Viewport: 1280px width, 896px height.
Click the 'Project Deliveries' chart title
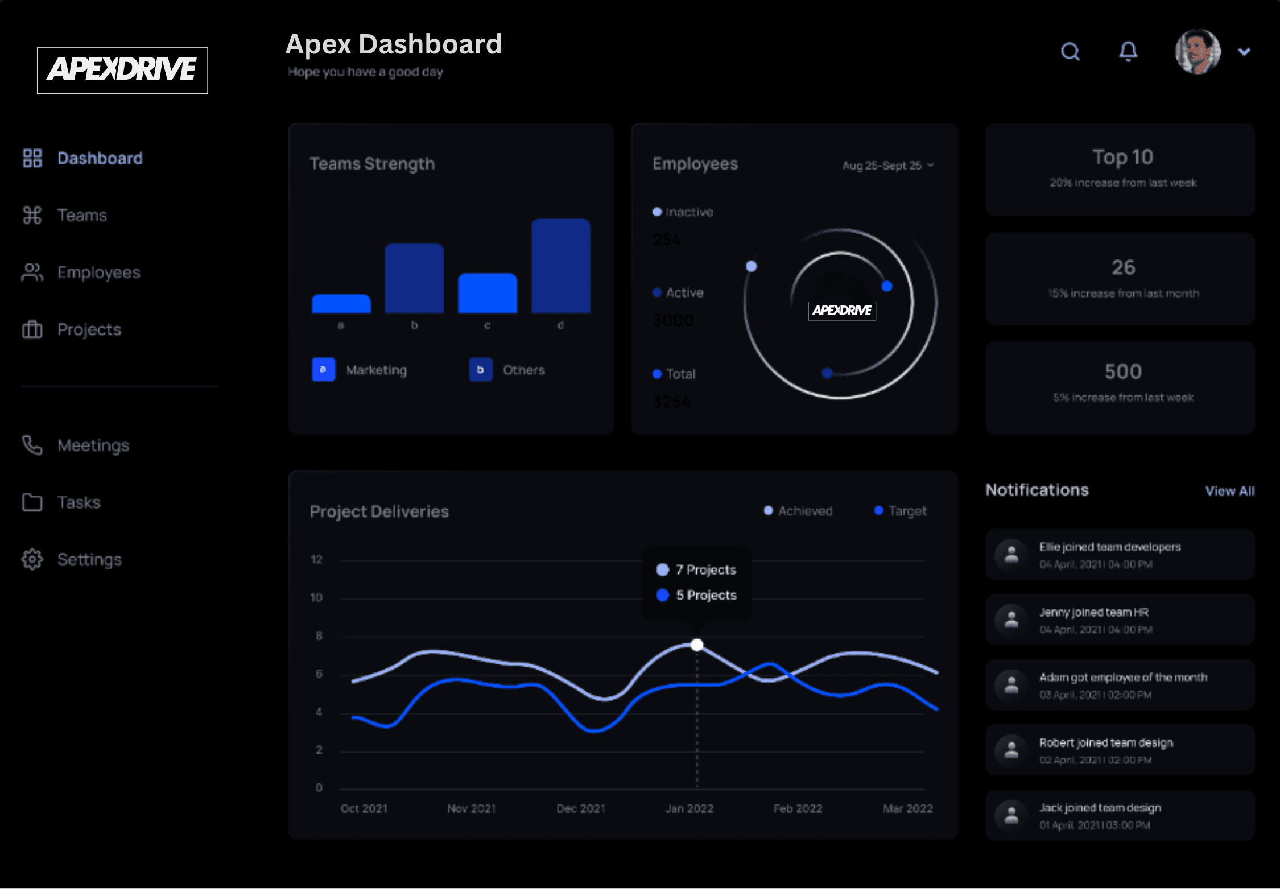click(379, 511)
